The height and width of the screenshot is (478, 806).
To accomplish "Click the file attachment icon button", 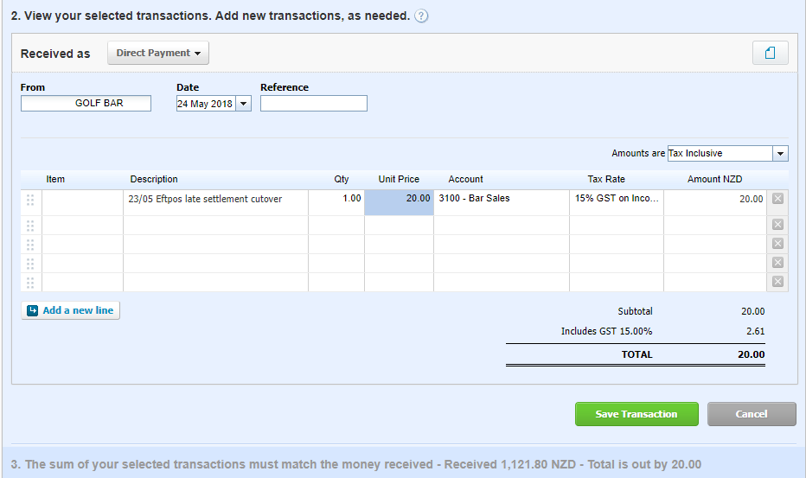I will click(x=770, y=53).
